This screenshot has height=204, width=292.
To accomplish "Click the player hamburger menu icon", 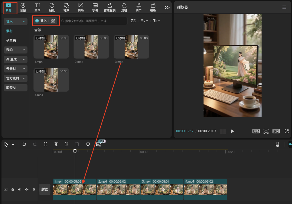I will click(x=284, y=7).
